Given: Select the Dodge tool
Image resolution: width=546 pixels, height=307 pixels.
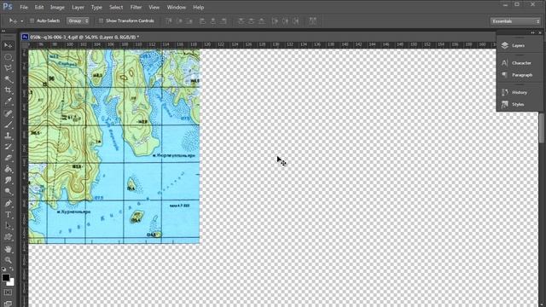Looking at the screenshot, I should [8, 191].
